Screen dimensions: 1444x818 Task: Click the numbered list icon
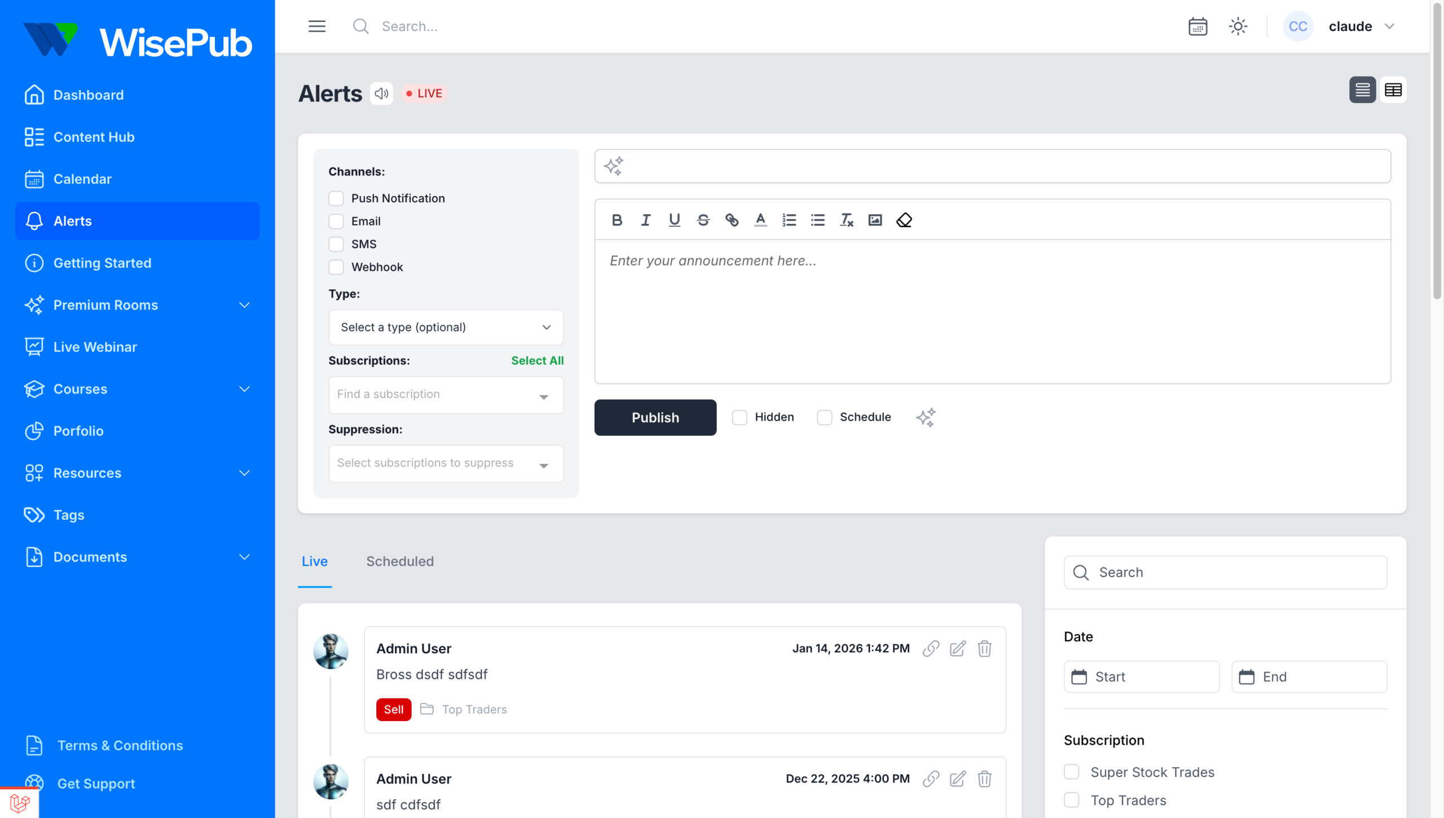[x=789, y=220]
